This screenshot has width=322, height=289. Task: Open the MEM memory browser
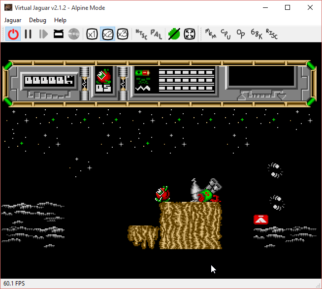(210, 34)
